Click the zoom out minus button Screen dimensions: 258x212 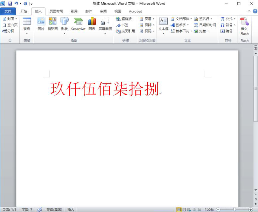[218, 210]
